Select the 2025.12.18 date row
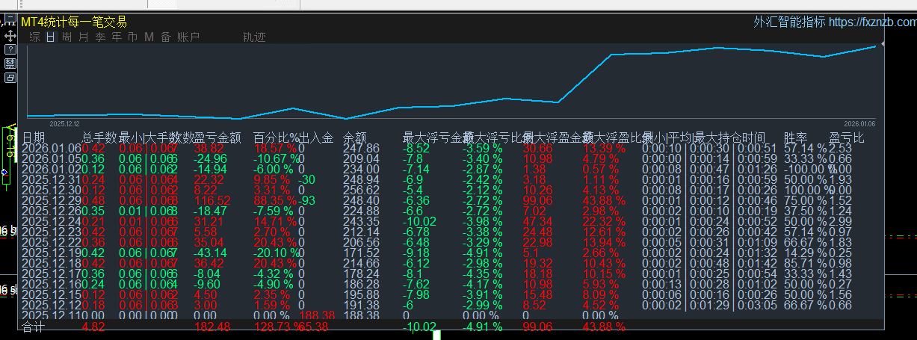The height and width of the screenshot is (340, 917). [52, 264]
